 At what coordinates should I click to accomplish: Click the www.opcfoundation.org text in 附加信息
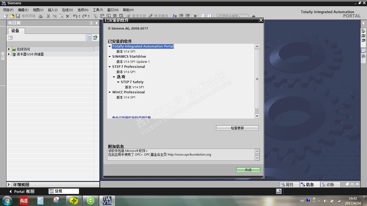click(189, 155)
